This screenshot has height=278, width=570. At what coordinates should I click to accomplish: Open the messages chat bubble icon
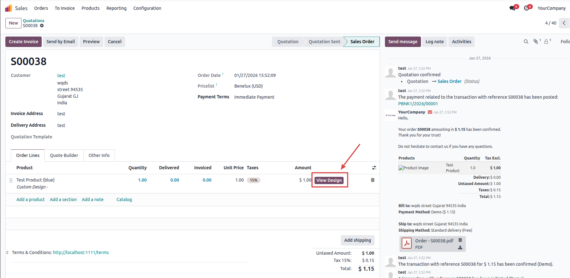(512, 8)
